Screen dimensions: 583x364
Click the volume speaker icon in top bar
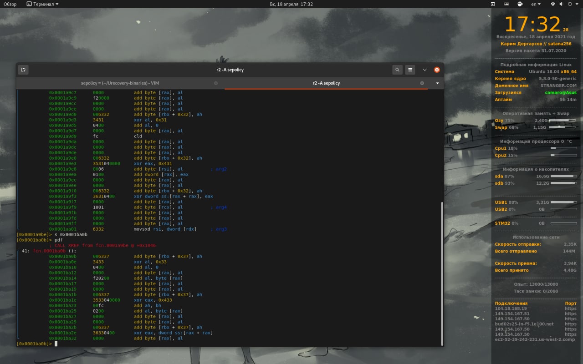pos(561,4)
